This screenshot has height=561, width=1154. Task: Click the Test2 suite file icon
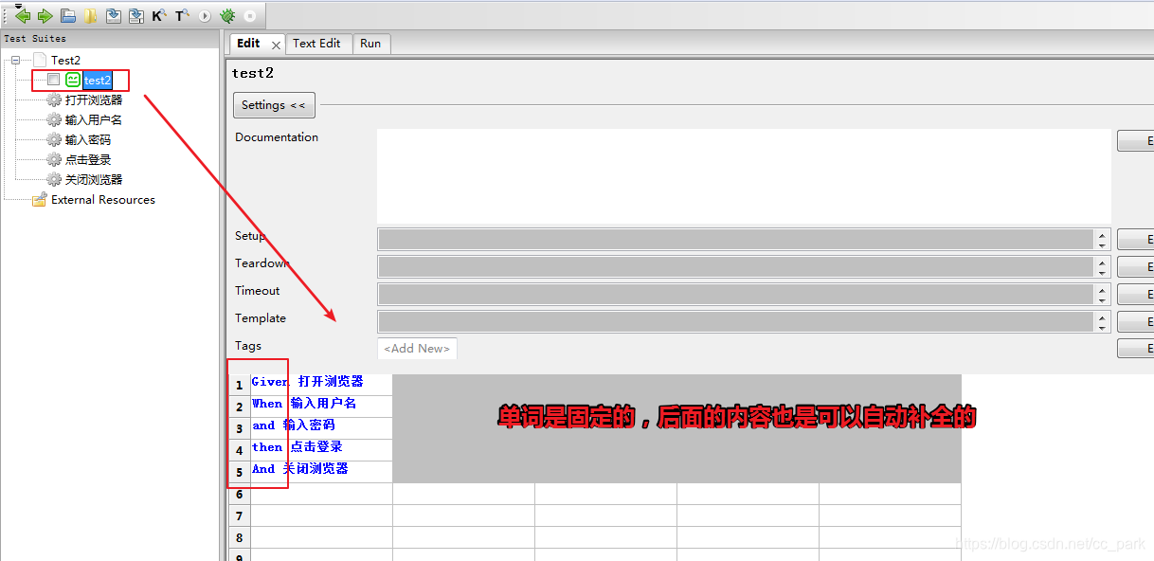[x=40, y=60]
